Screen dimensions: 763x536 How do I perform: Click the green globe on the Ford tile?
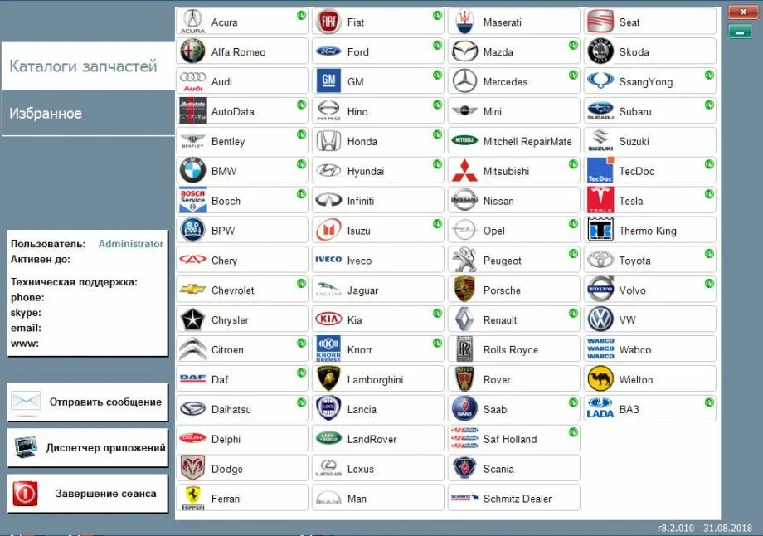pos(437,45)
